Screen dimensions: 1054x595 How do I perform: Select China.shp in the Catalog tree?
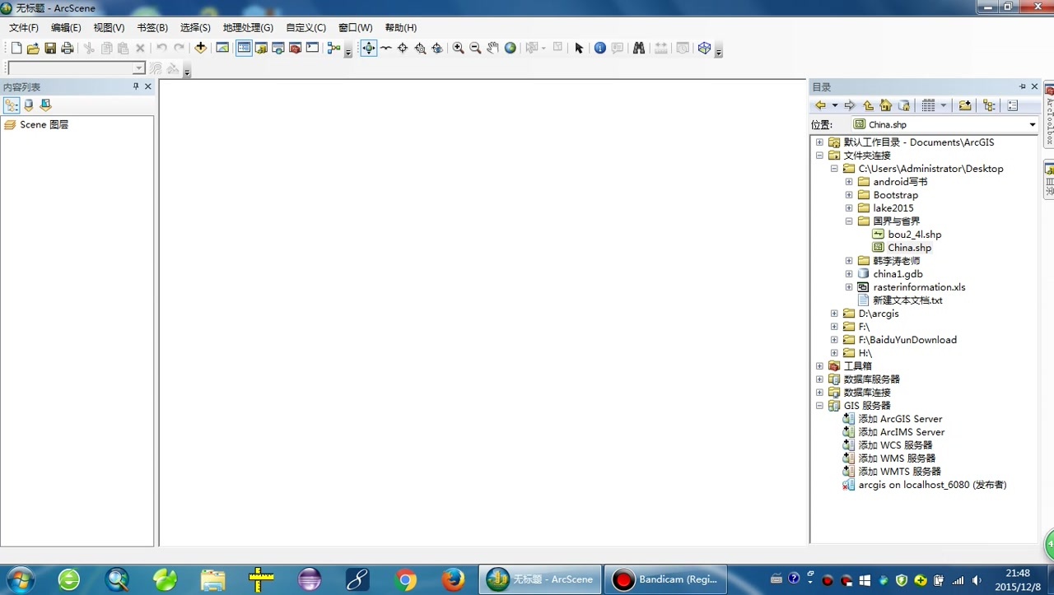909,248
